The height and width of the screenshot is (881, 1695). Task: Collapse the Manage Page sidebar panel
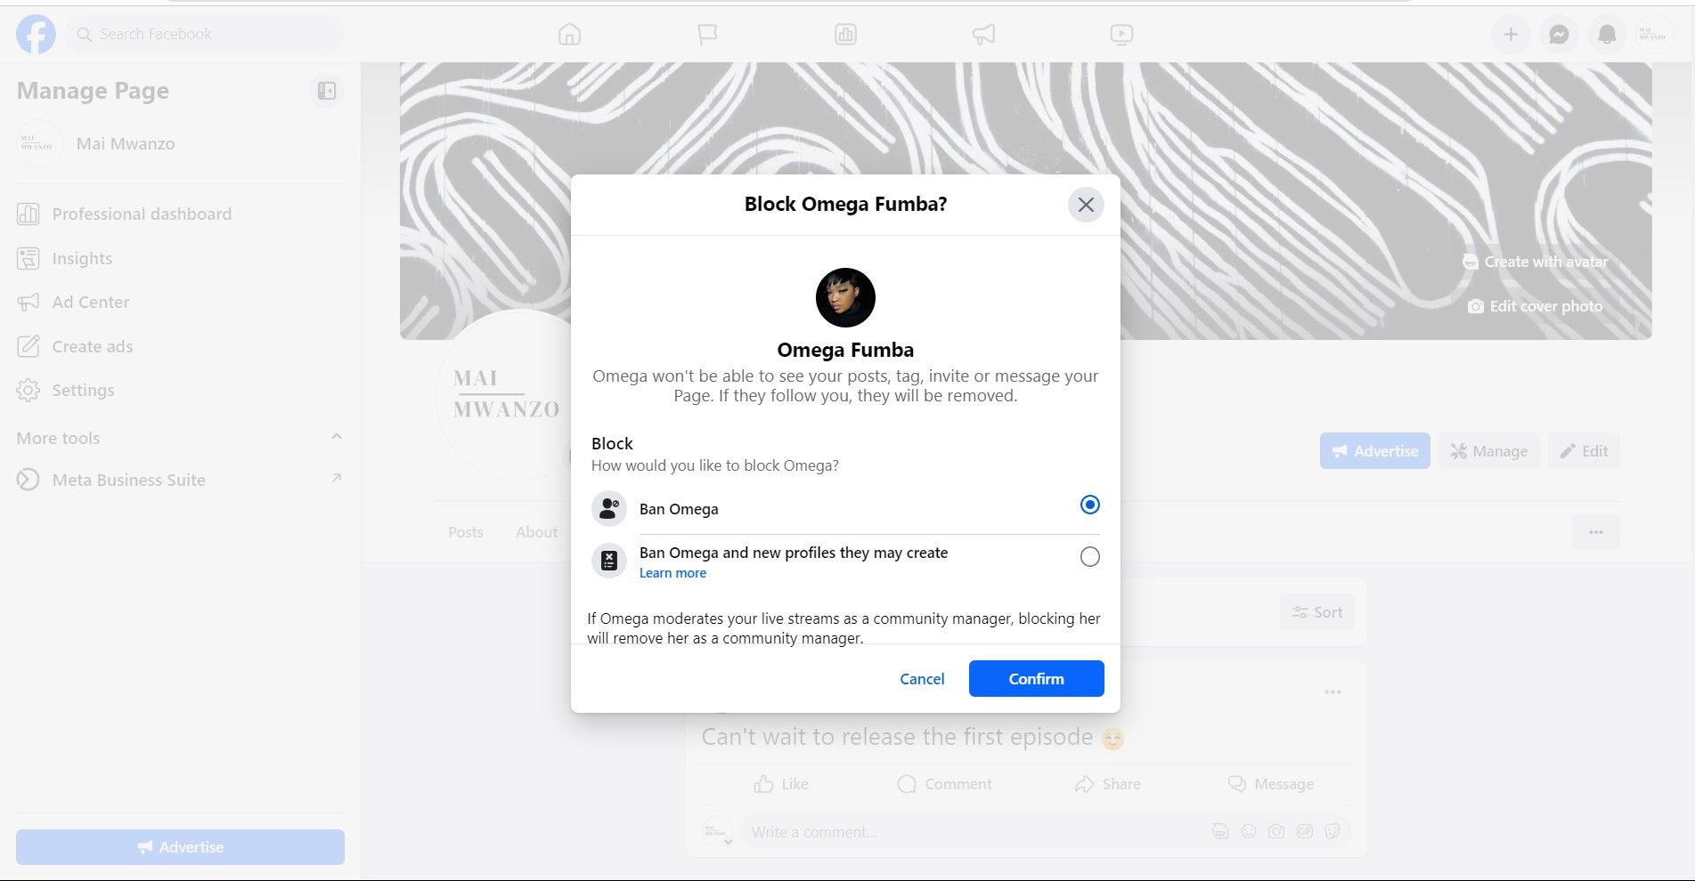coord(327,91)
